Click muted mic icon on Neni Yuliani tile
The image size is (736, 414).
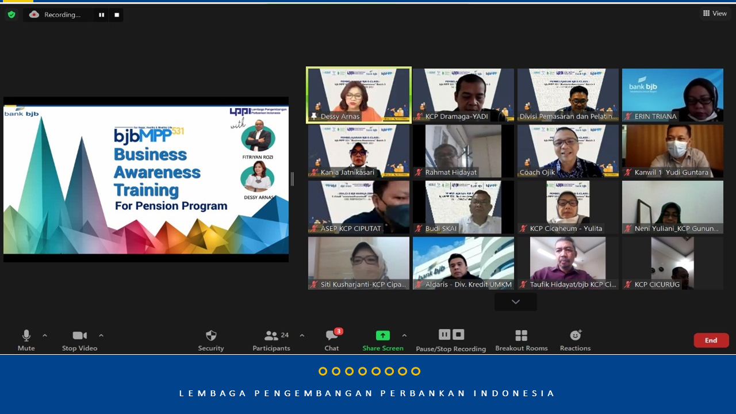628,228
